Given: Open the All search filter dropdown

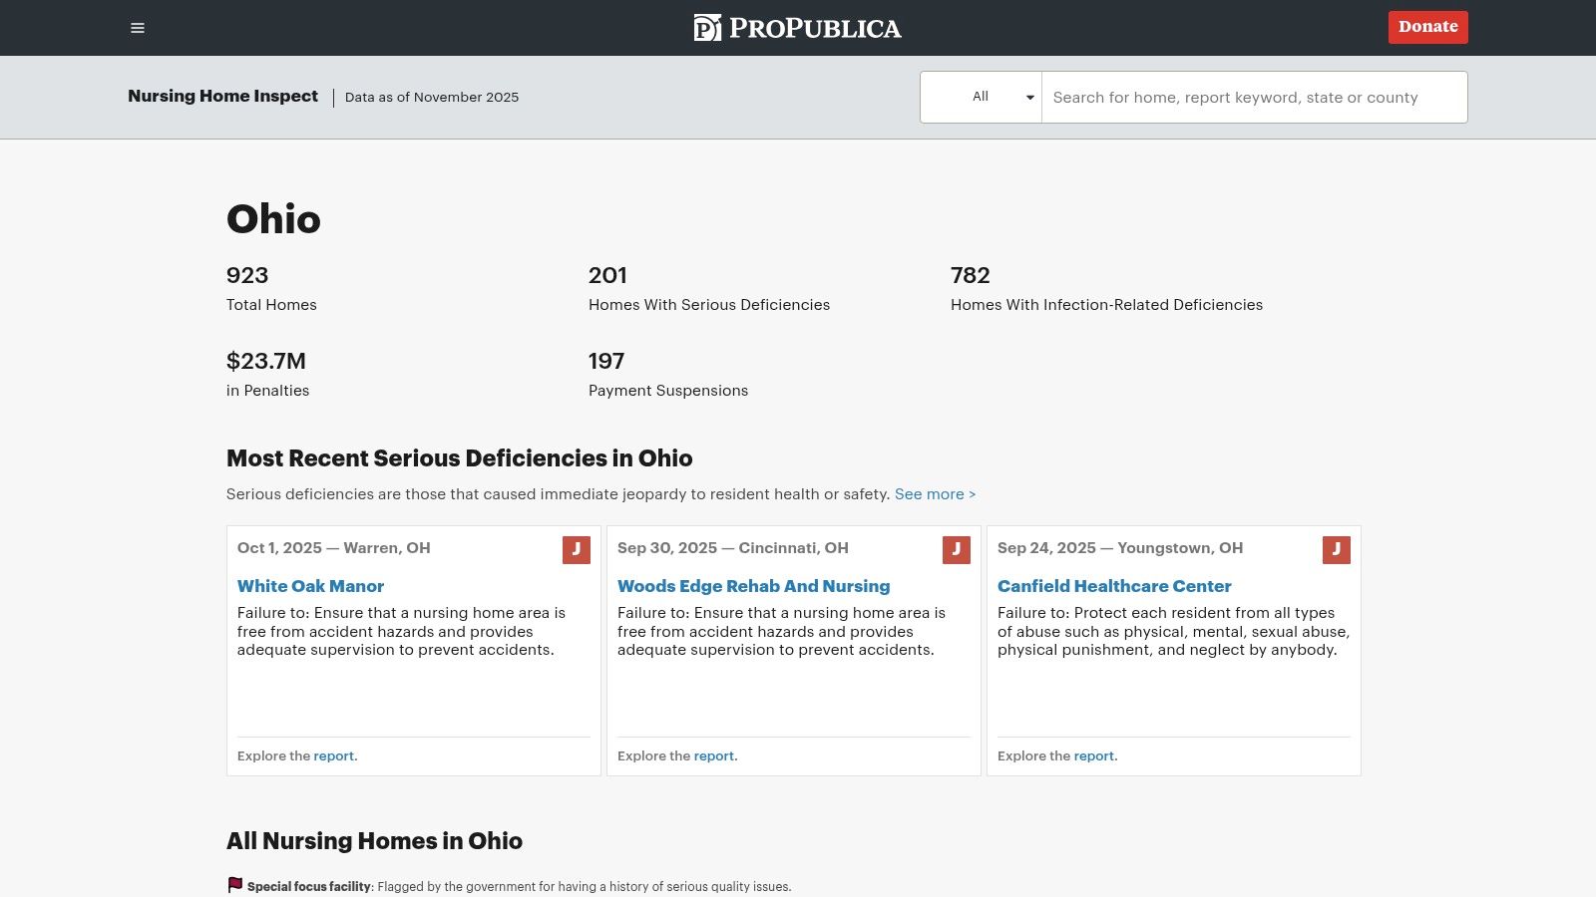Looking at the screenshot, I should coord(981,97).
